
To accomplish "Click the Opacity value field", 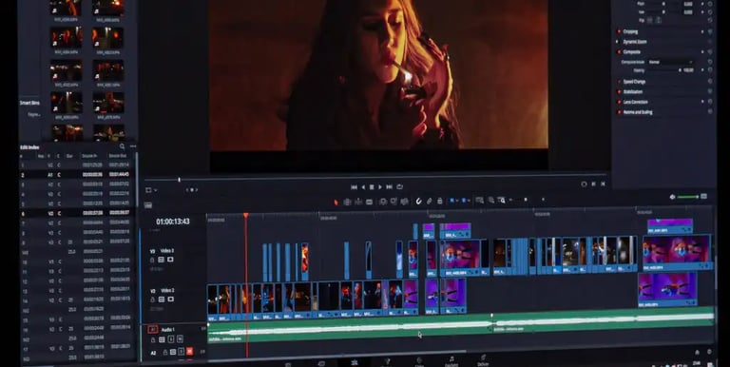I will (x=689, y=70).
